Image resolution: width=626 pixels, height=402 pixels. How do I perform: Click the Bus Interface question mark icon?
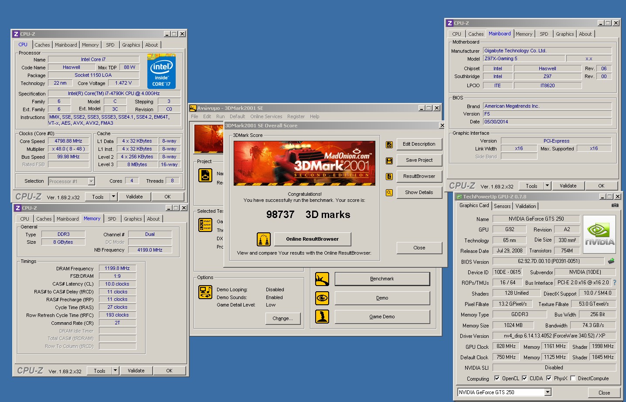point(615,283)
